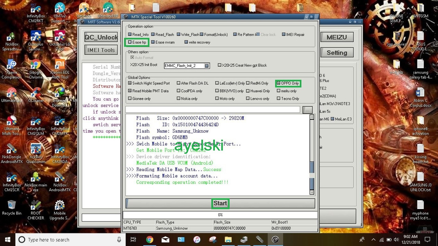Toggle Read Mobile PMT Data checkbox
438x246 pixels.
pos(148,91)
